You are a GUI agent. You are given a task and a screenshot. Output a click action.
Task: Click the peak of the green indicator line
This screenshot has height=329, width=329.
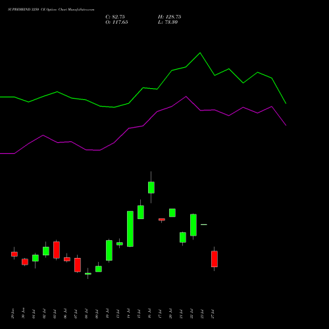(x=200, y=53)
